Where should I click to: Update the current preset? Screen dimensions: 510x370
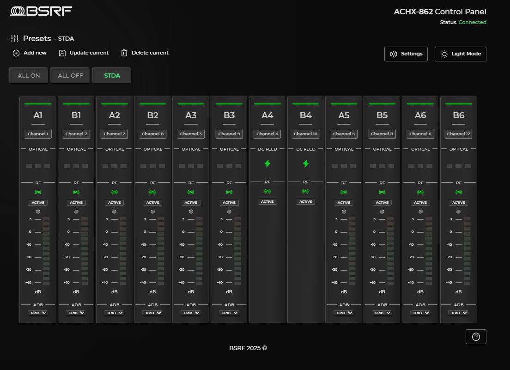coord(84,53)
